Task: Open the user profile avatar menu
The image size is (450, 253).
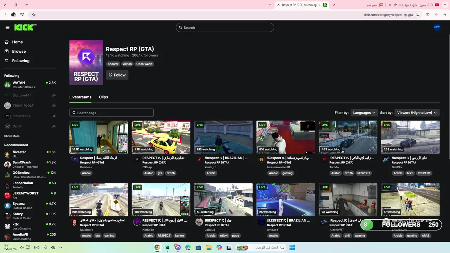Action: tap(437, 27)
